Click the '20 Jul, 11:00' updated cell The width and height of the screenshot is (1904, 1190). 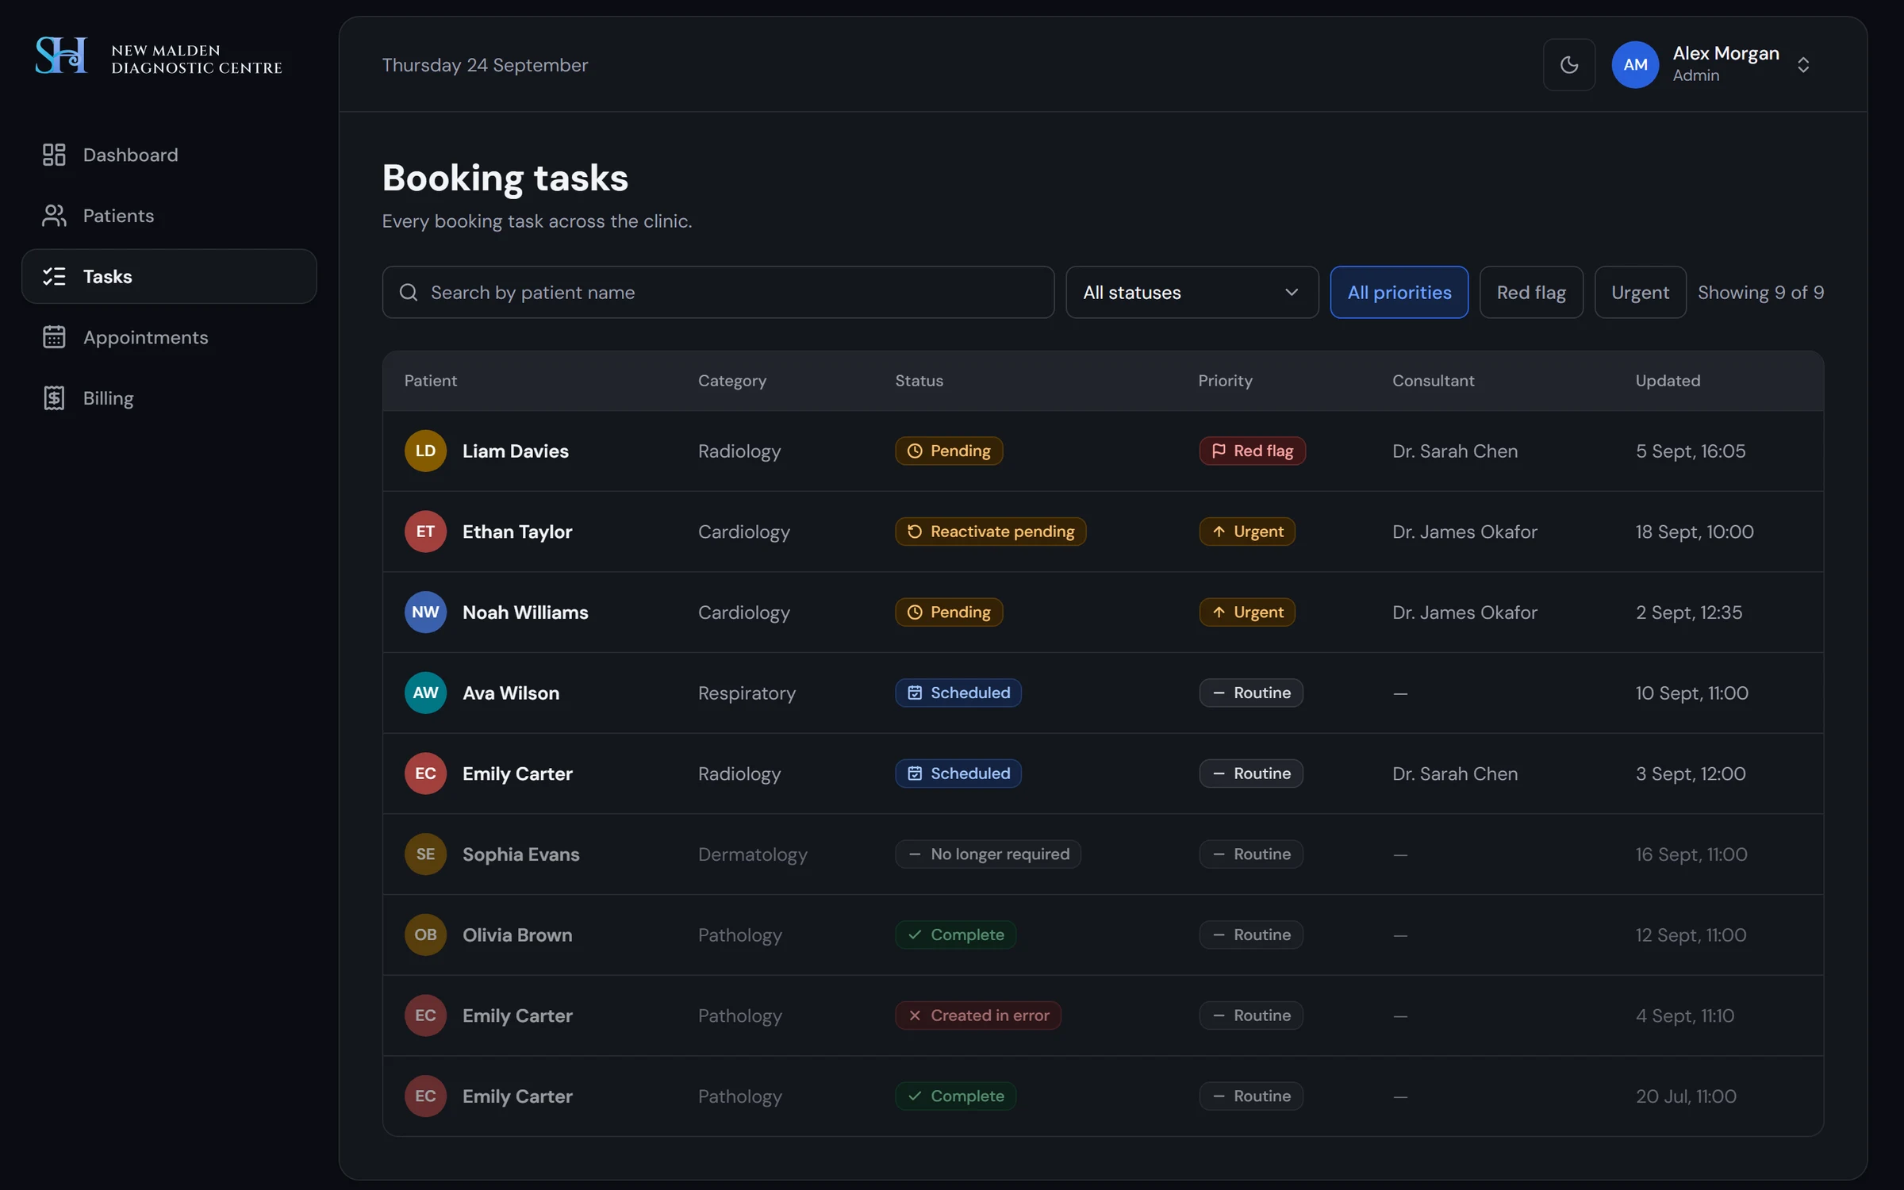tap(1686, 1096)
